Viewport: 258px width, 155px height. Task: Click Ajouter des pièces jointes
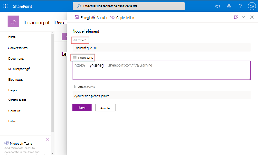162,96
